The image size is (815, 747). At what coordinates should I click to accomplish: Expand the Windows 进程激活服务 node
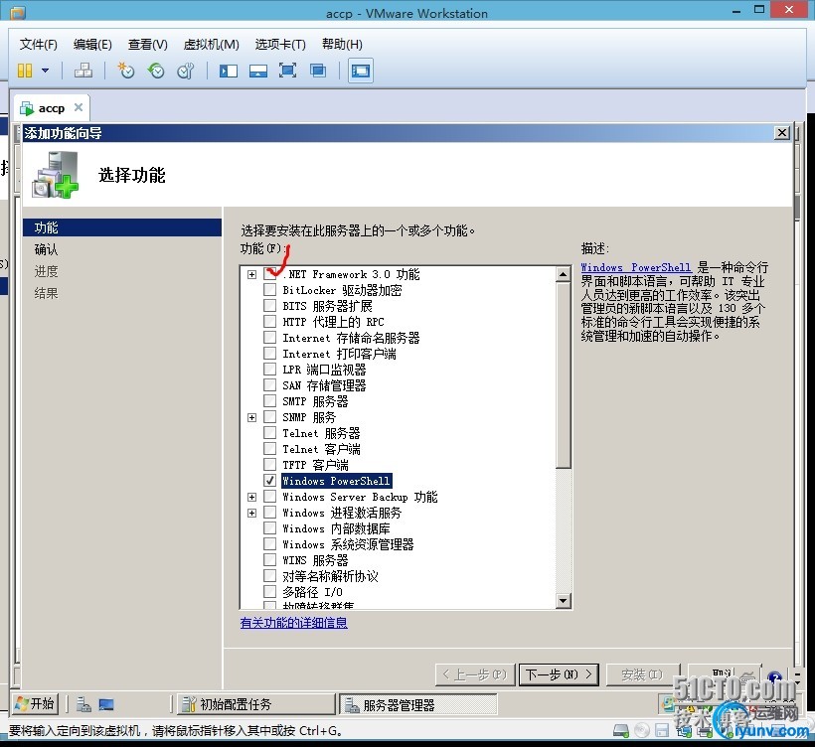252,513
